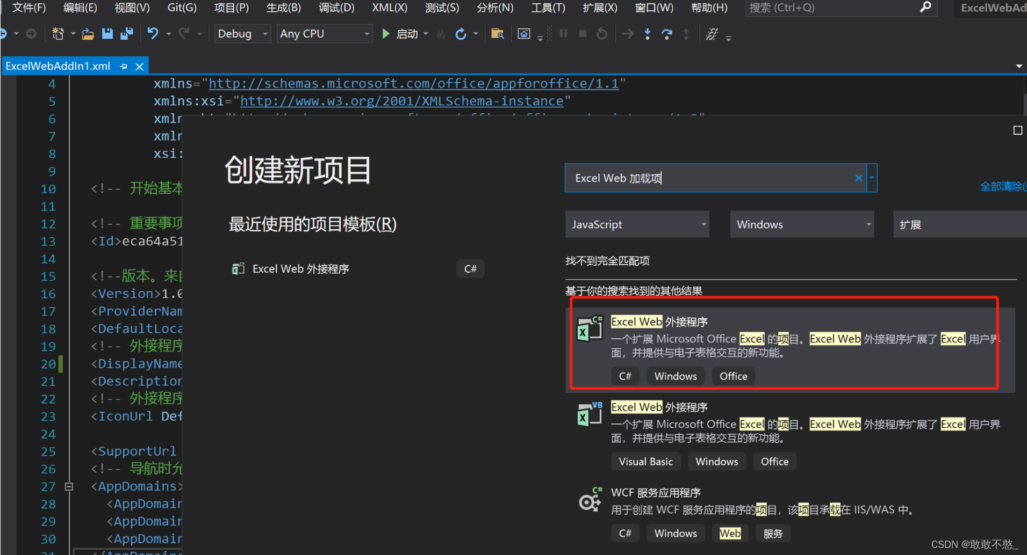Click the restart debugging icon

tap(602, 34)
